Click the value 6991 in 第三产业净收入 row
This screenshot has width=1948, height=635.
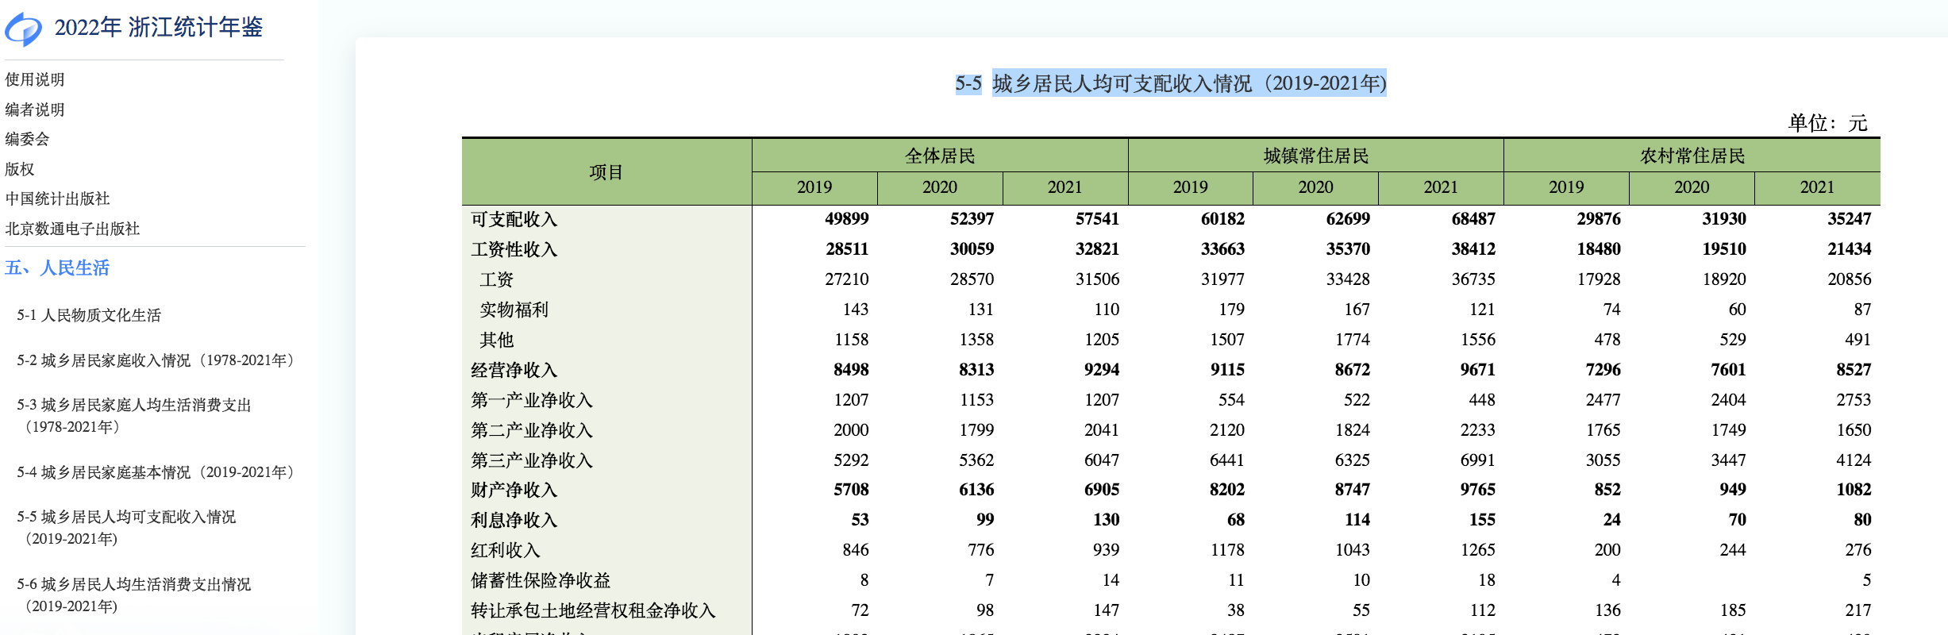(x=1477, y=460)
